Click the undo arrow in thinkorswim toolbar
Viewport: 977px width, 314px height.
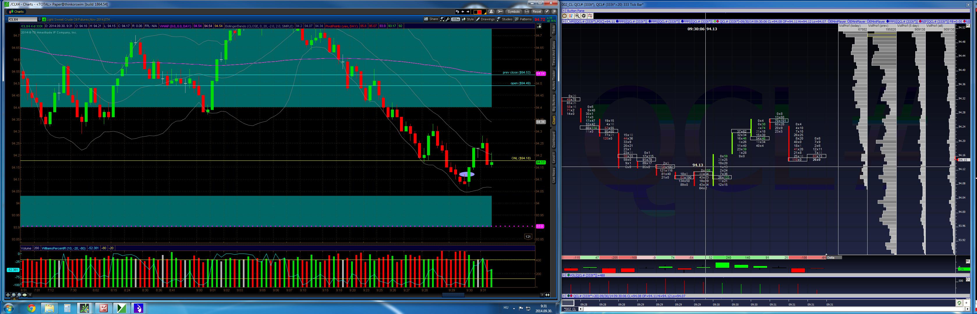click(457, 12)
